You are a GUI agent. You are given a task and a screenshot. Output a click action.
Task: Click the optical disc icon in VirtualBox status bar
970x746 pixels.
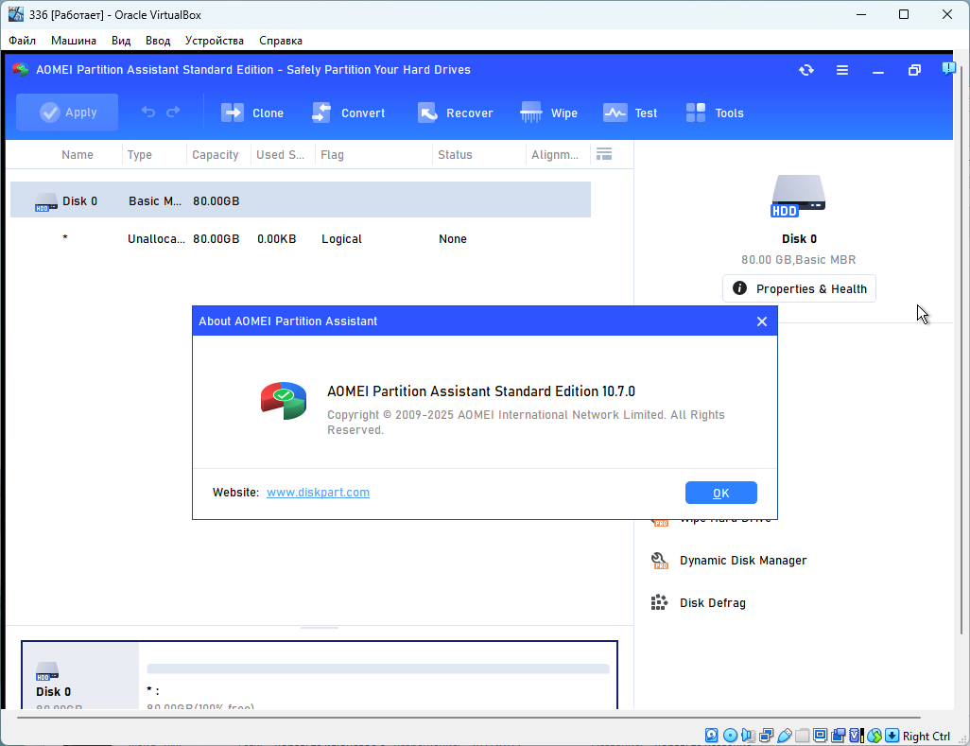730,735
